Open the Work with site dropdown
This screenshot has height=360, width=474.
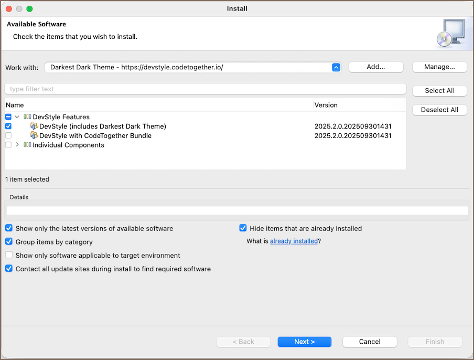tap(336, 67)
